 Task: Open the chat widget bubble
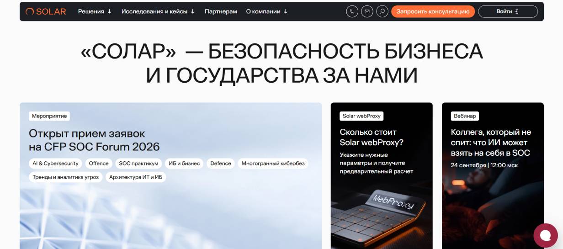[546, 235]
